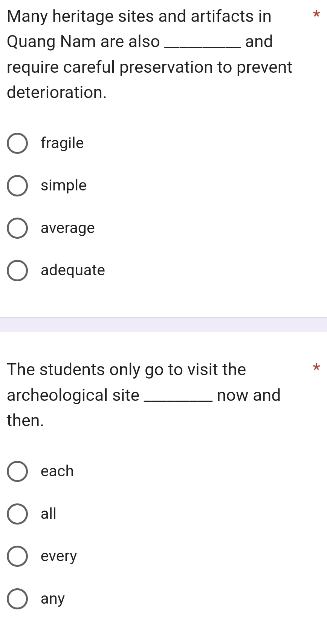Click the required asterisk on second question
The height and width of the screenshot is (629, 327).
pos(316,367)
